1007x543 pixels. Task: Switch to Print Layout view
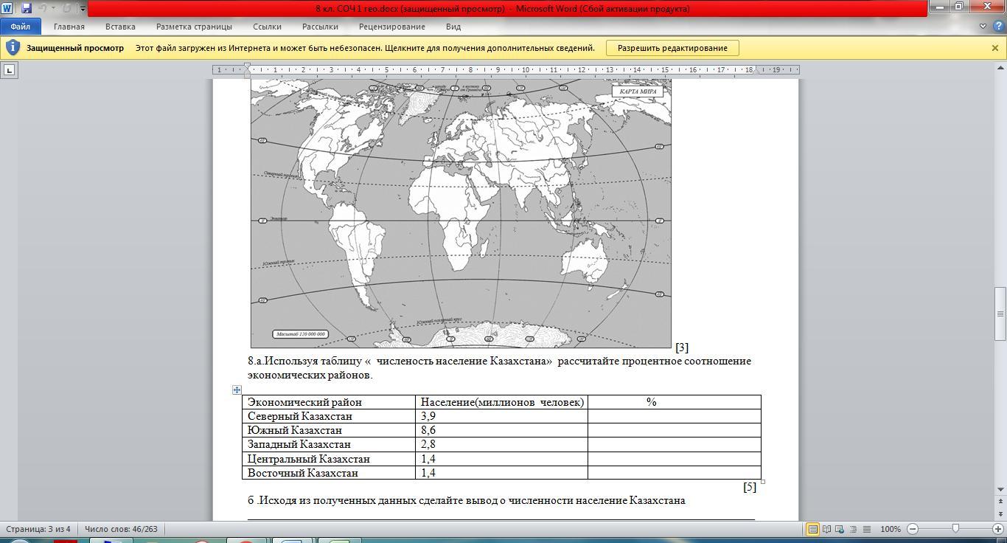(x=813, y=529)
